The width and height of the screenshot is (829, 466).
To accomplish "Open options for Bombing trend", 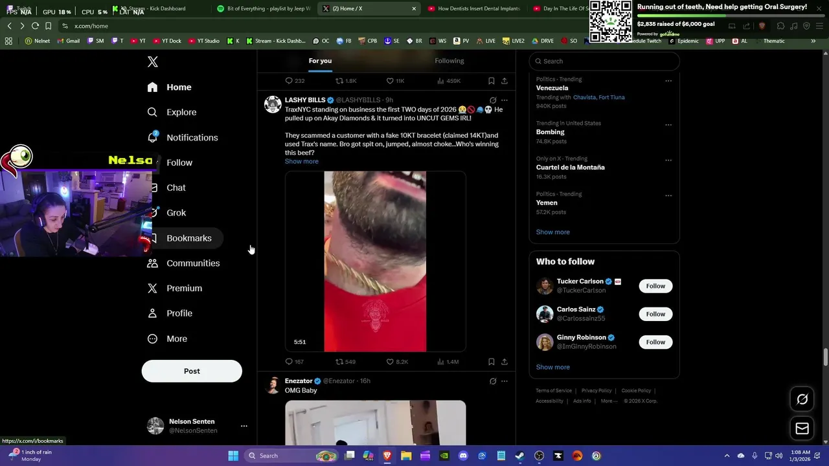I will coord(668,125).
